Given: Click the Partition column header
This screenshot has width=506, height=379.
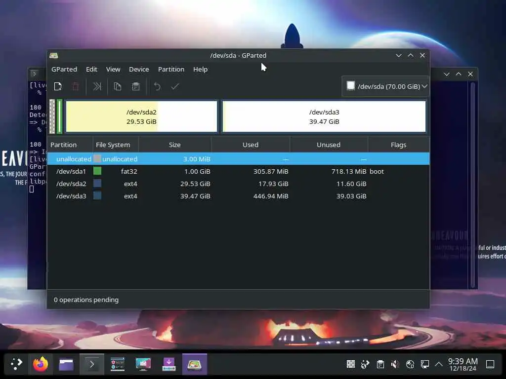Looking at the screenshot, I should [70, 145].
